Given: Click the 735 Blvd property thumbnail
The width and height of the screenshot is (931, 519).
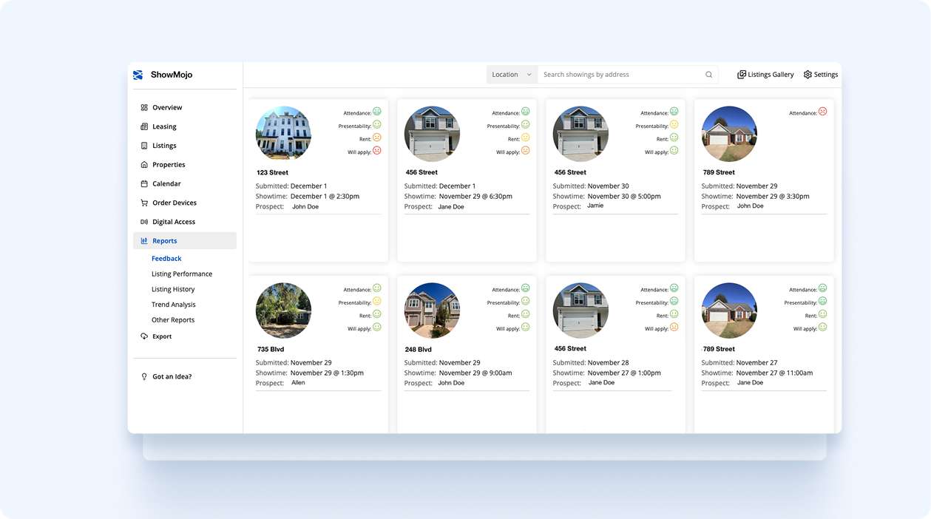Looking at the screenshot, I should (283, 311).
